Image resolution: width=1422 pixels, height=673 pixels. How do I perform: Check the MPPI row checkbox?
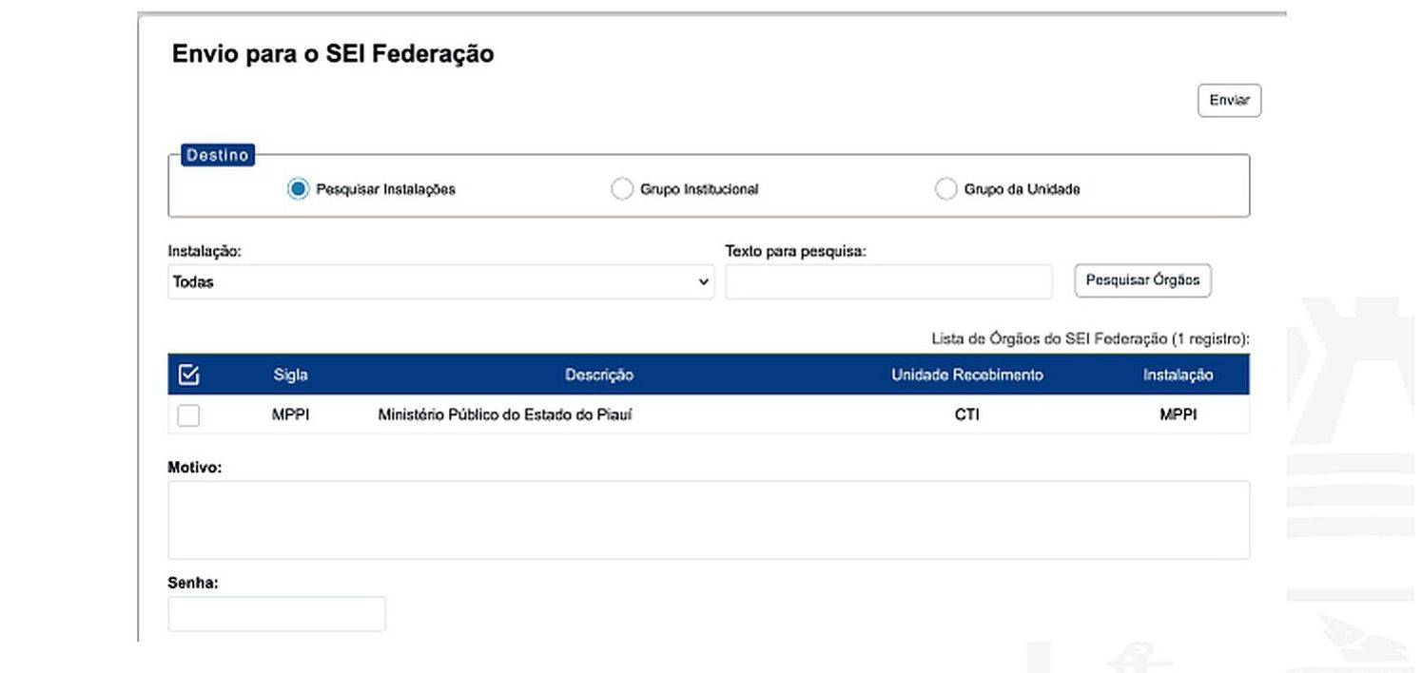click(188, 415)
